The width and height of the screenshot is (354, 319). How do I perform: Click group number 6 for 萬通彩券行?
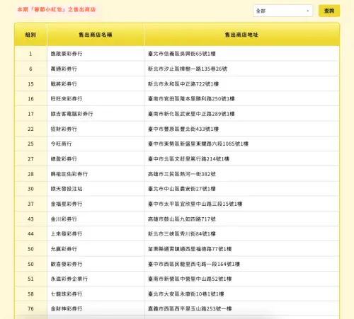(x=30, y=69)
